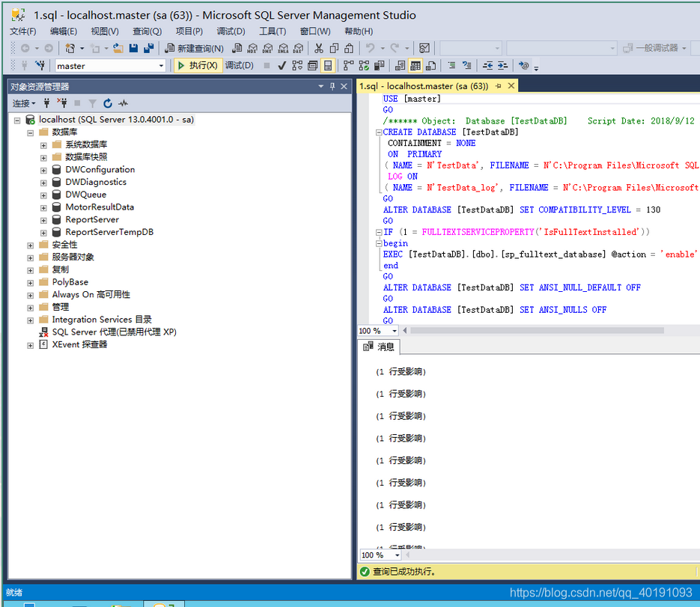Click the filter icon in Object Explorer
Screen dimensions: 700x607
click(x=92, y=103)
